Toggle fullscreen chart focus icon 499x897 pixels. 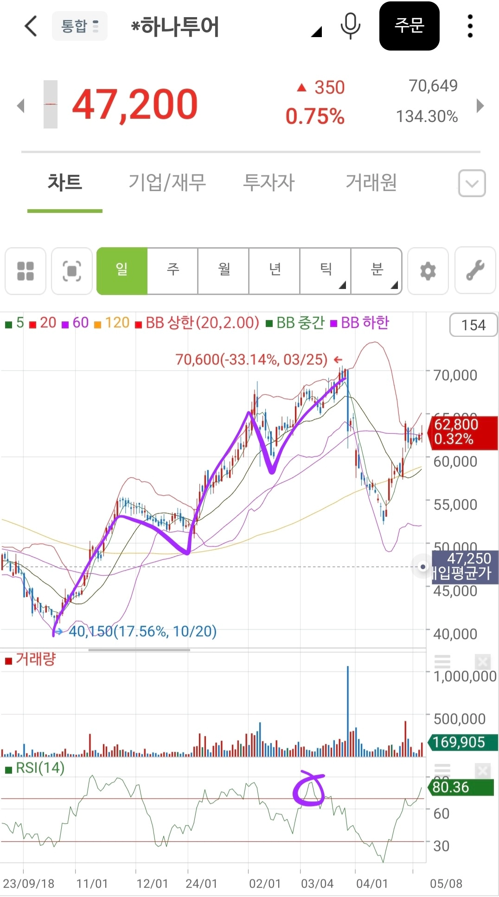72,271
